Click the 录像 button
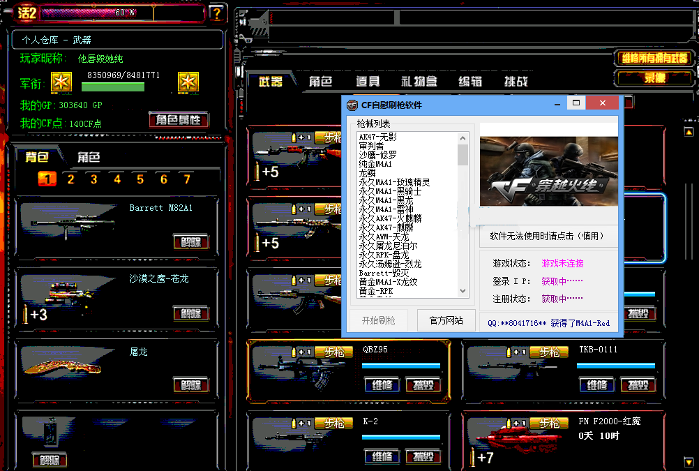Viewport: 699px width, 471px height. click(655, 78)
